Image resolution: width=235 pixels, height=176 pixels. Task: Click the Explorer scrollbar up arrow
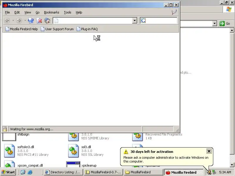click(232, 31)
